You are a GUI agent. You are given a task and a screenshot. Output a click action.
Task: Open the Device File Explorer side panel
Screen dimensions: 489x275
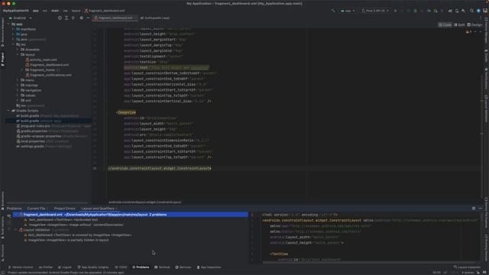pyautogui.click(x=486, y=213)
